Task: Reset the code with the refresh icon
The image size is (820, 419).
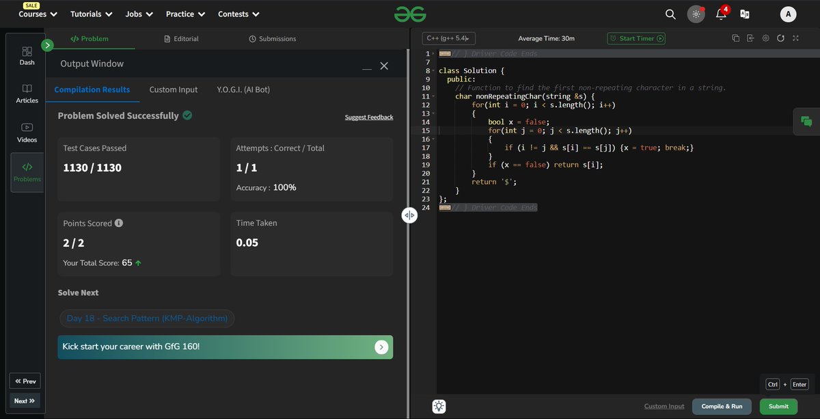Action: (780, 38)
